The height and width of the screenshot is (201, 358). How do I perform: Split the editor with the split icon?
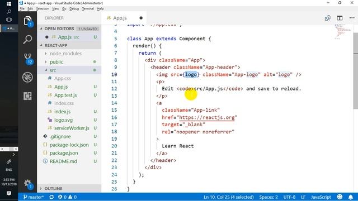(340, 18)
